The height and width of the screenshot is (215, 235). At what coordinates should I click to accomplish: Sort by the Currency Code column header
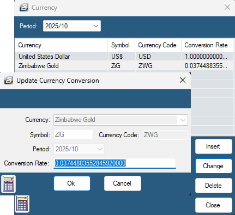point(158,45)
